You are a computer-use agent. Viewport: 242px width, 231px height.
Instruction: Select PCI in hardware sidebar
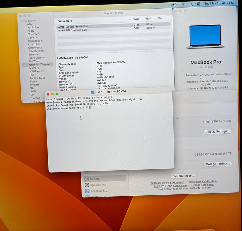32,75
